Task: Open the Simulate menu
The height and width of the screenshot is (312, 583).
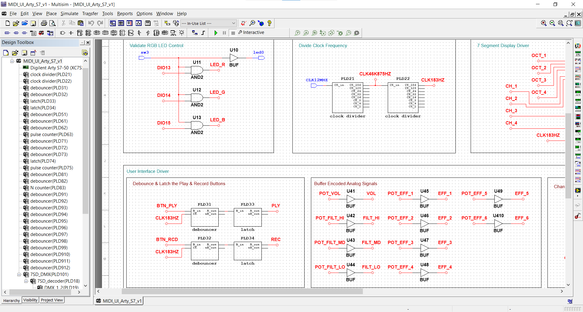Action: [69, 14]
